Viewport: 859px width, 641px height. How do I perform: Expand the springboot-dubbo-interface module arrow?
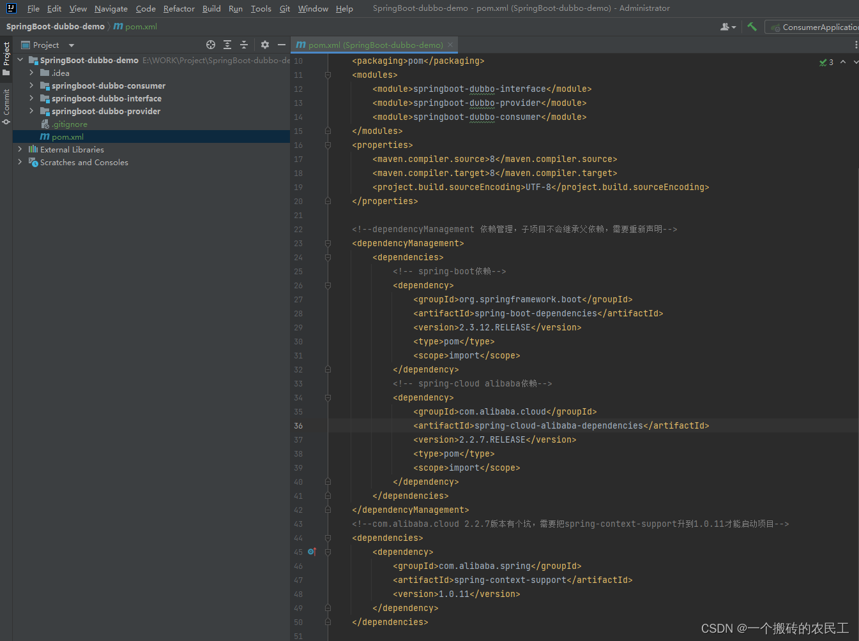coord(31,98)
